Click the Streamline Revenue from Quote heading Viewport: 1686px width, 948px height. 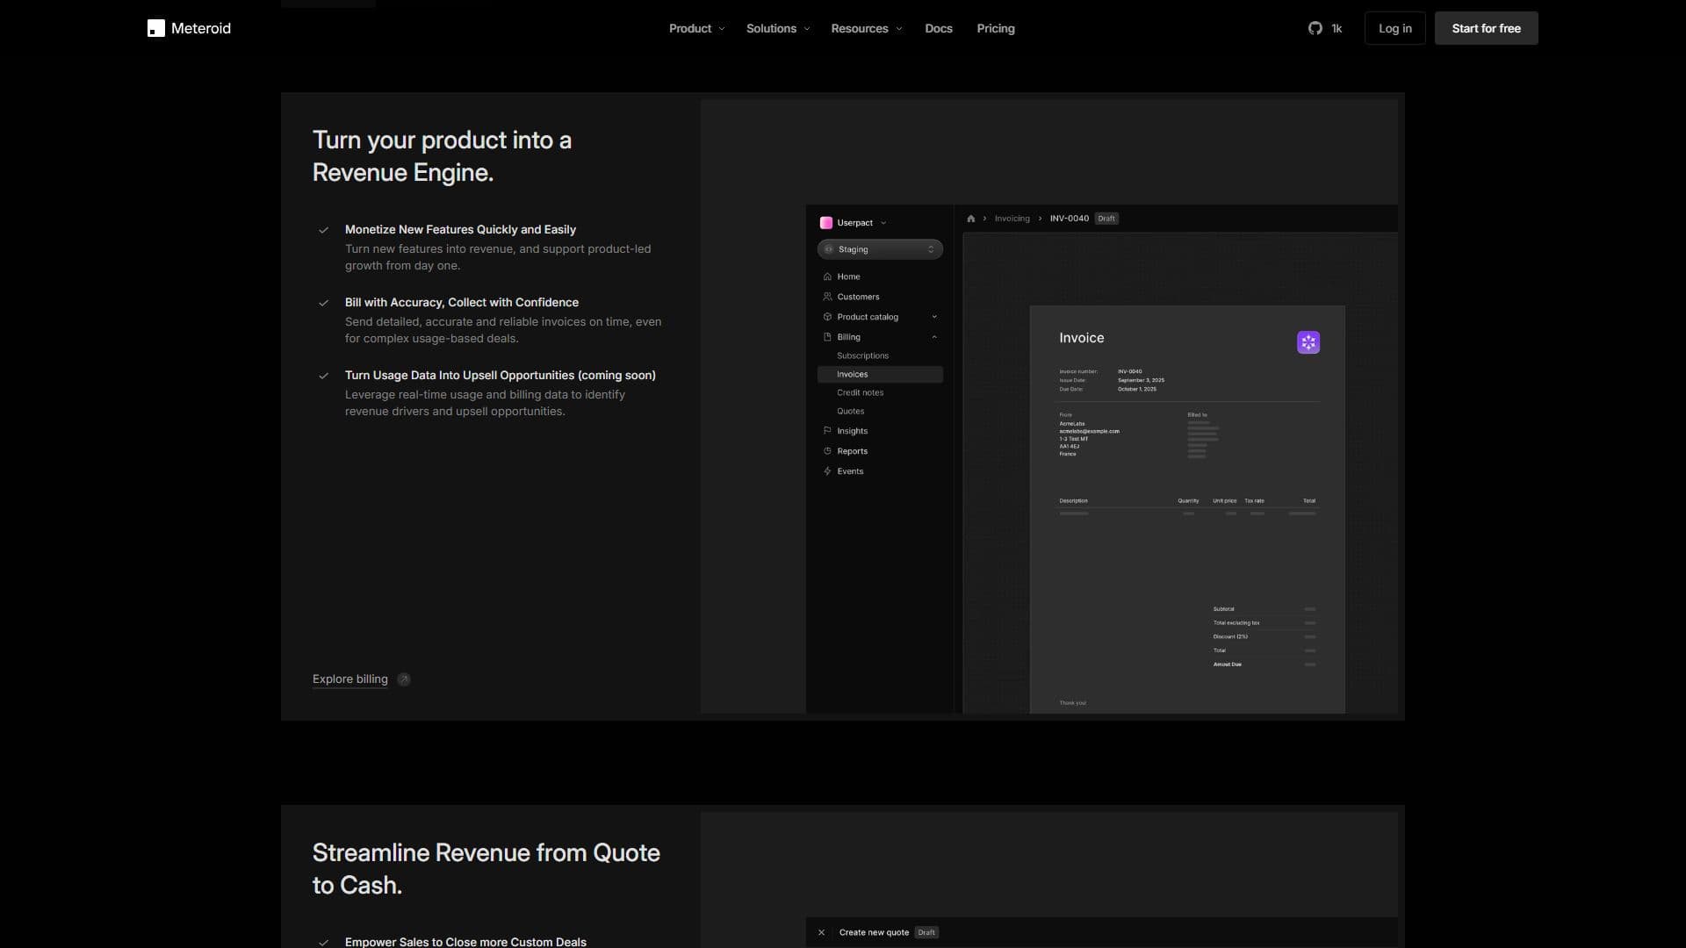pos(486,869)
